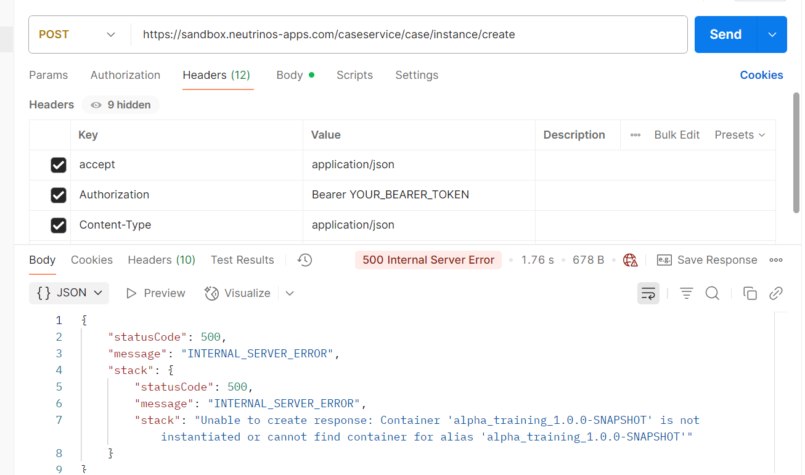
Task: Click the copy response link icon
Action: point(776,293)
